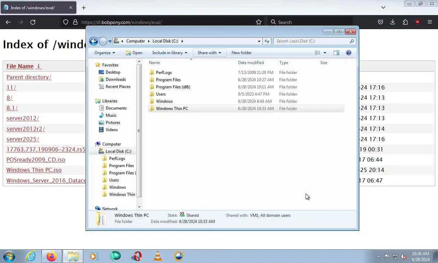Refresh the Explorer address bar
Image resolution: width=438 pixels, height=263 pixels.
pyautogui.click(x=267, y=41)
